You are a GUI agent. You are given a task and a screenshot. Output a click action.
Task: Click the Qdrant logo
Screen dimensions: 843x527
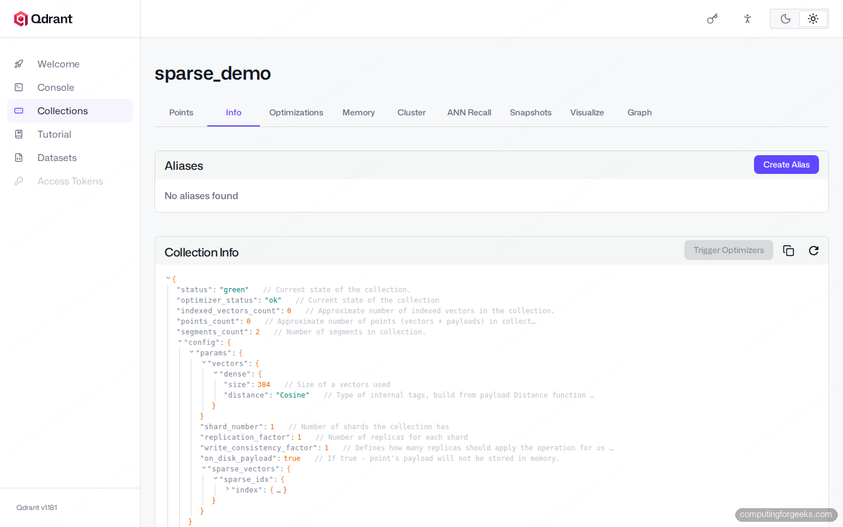(43, 19)
